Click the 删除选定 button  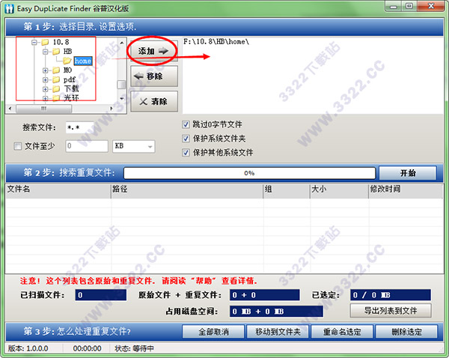(406, 332)
